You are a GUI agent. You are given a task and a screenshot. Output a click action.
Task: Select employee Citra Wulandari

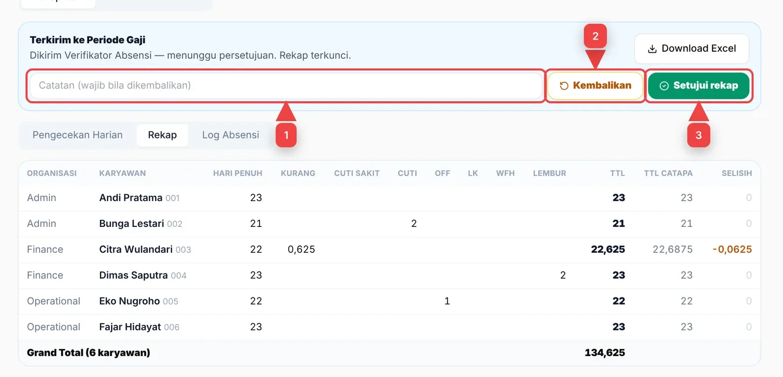[136, 249]
